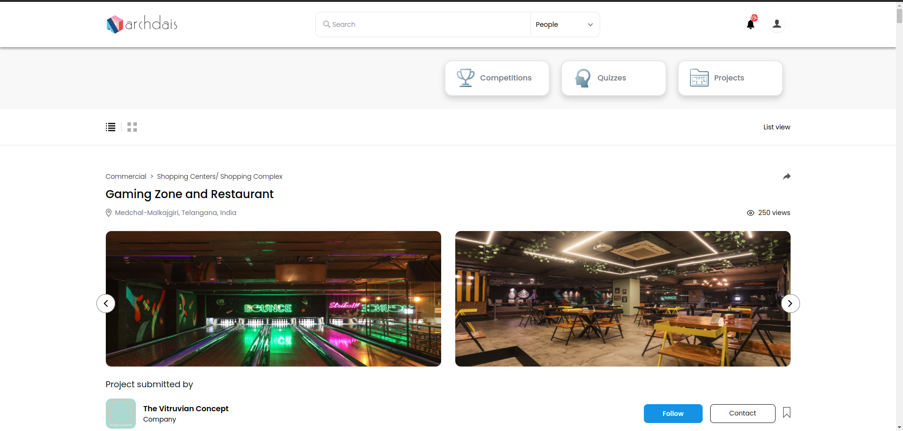The width and height of the screenshot is (903, 431).
Task: Bookmark the project with the ribbon icon
Action: tap(786, 413)
